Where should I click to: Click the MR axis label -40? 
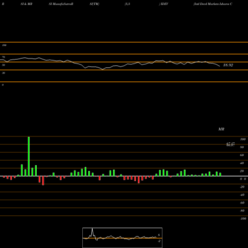click(x=242, y=195)
